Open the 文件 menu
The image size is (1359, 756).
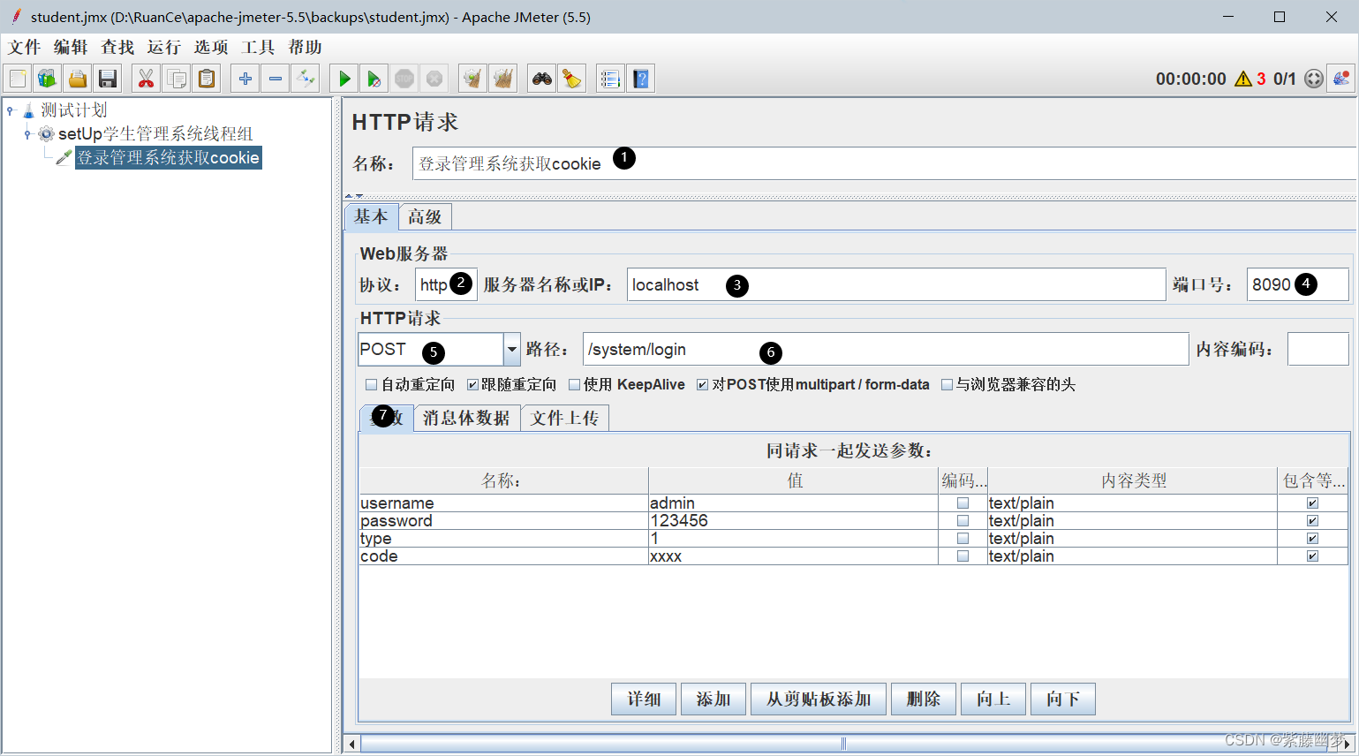pos(25,47)
